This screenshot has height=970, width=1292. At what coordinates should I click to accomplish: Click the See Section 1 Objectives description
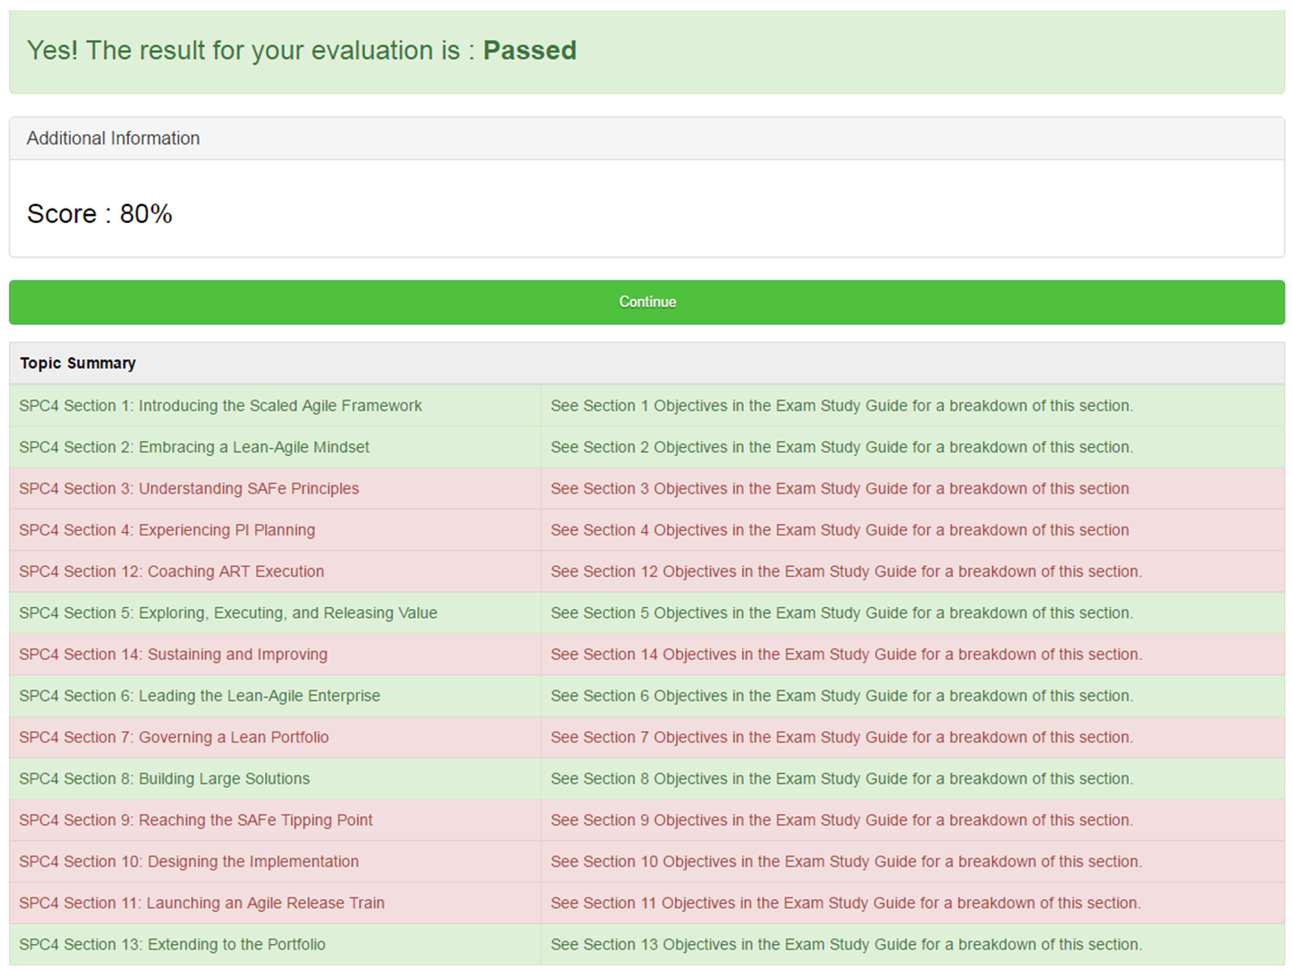842,406
